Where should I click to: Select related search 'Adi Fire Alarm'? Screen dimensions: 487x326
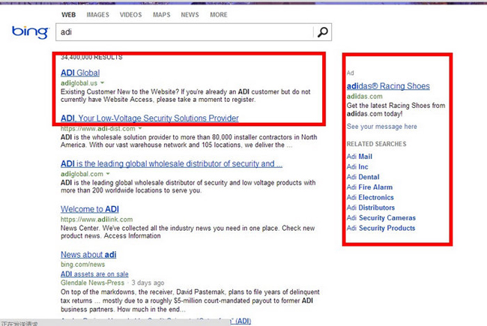click(x=369, y=187)
